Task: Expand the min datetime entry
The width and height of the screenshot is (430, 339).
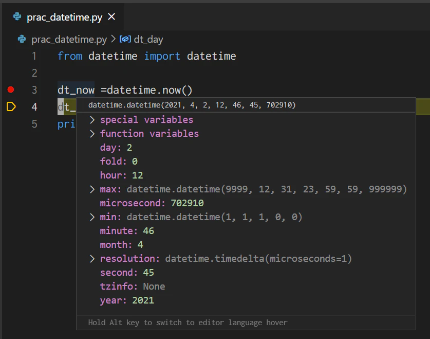Action: coord(92,217)
